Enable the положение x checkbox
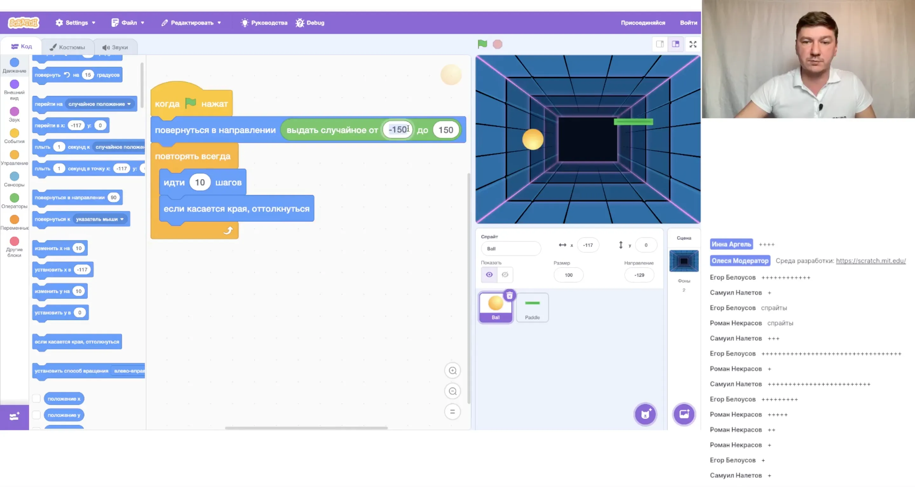Image resolution: width=915 pixels, height=487 pixels. tap(36, 399)
